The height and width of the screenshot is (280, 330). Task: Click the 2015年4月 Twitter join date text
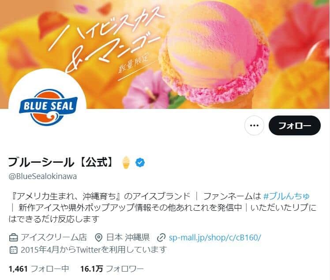tap(94, 250)
